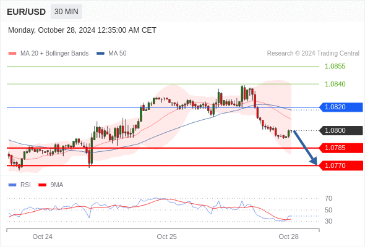Screen dimensions: 365x247
Task: Click the MA 50 legend label
Action: pyautogui.click(x=118, y=54)
